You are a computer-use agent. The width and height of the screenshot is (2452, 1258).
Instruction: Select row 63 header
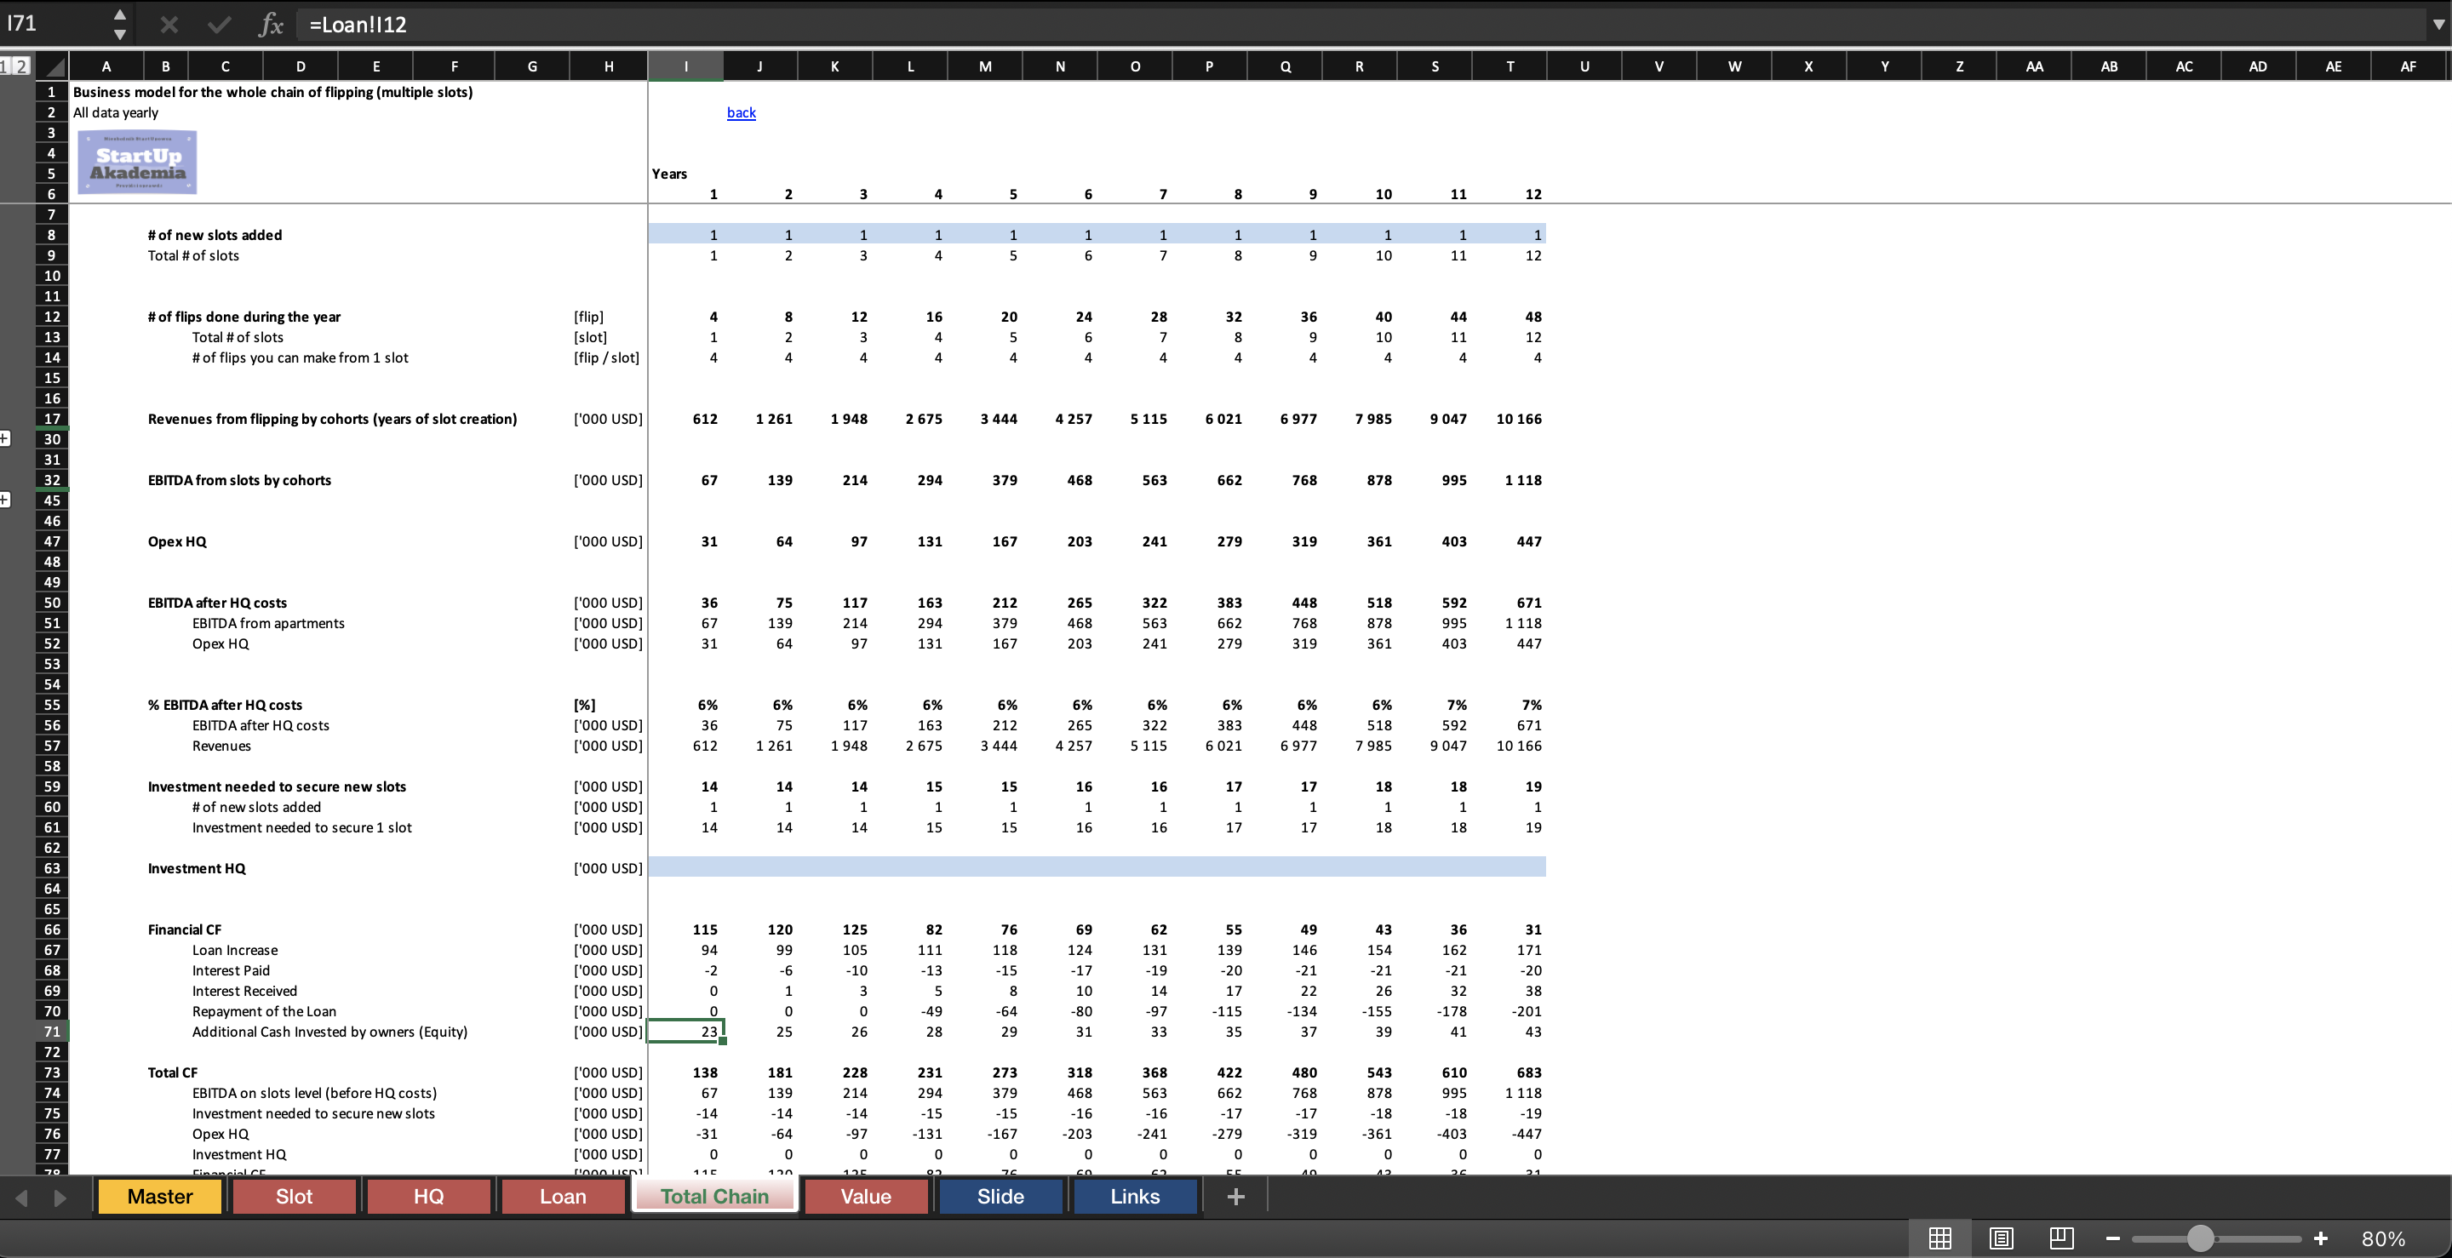click(x=51, y=868)
